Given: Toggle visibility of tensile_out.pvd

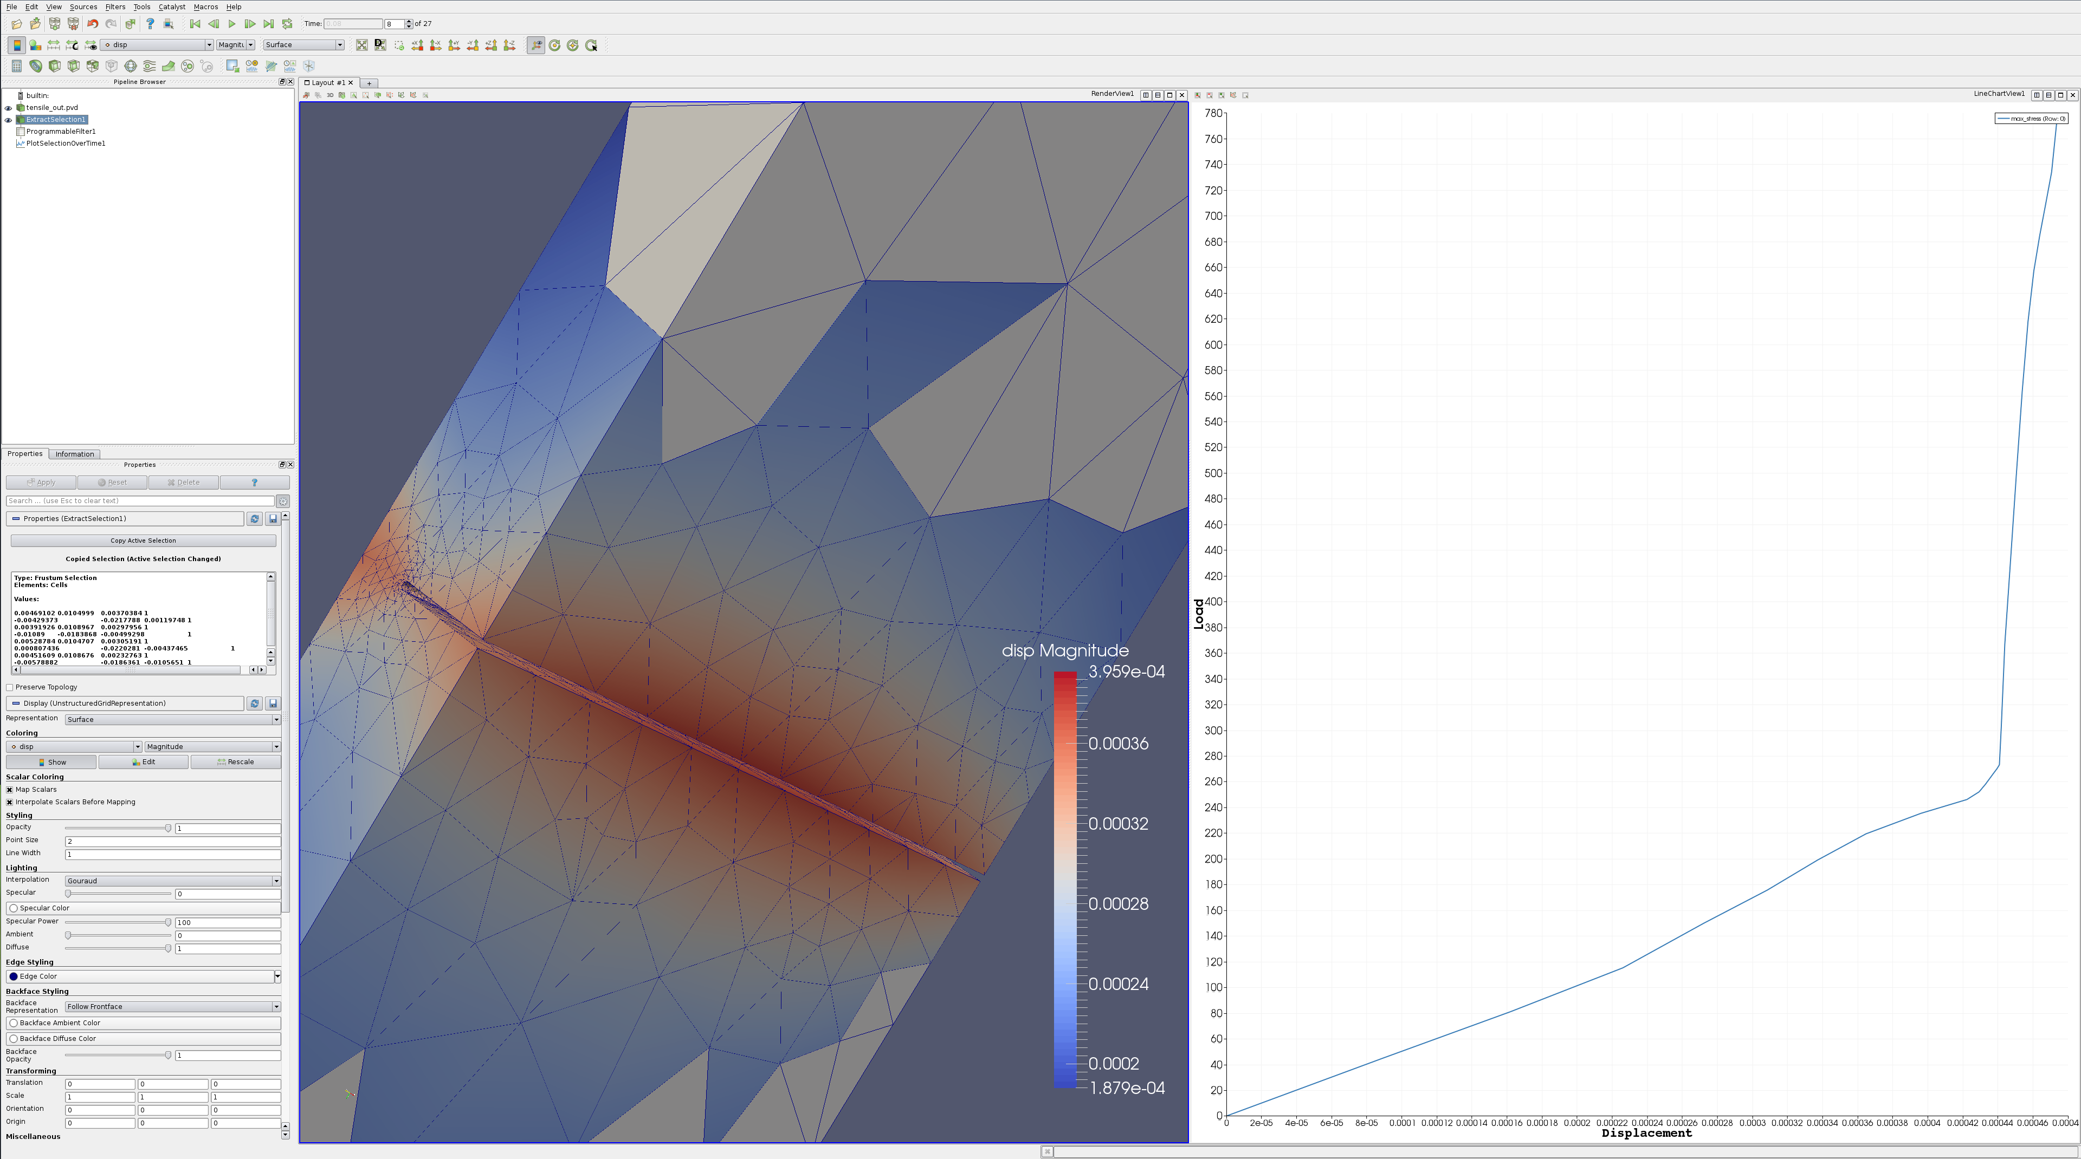Looking at the screenshot, I should [9, 108].
